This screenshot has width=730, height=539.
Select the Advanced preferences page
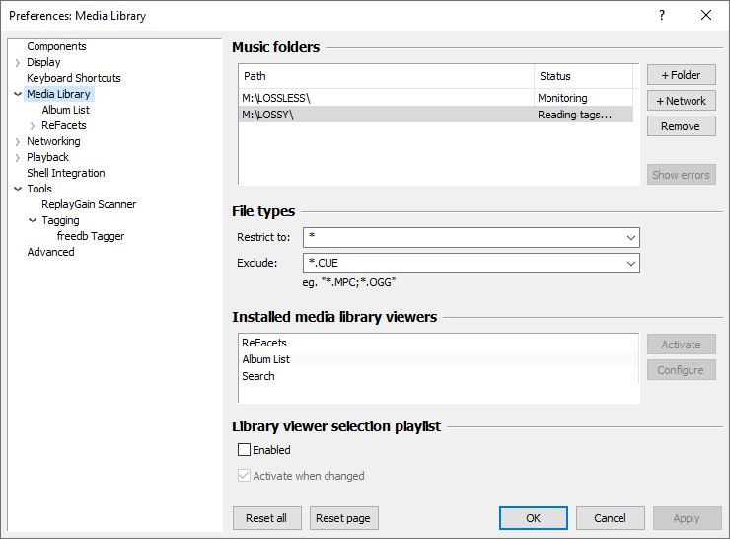click(50, 252)
